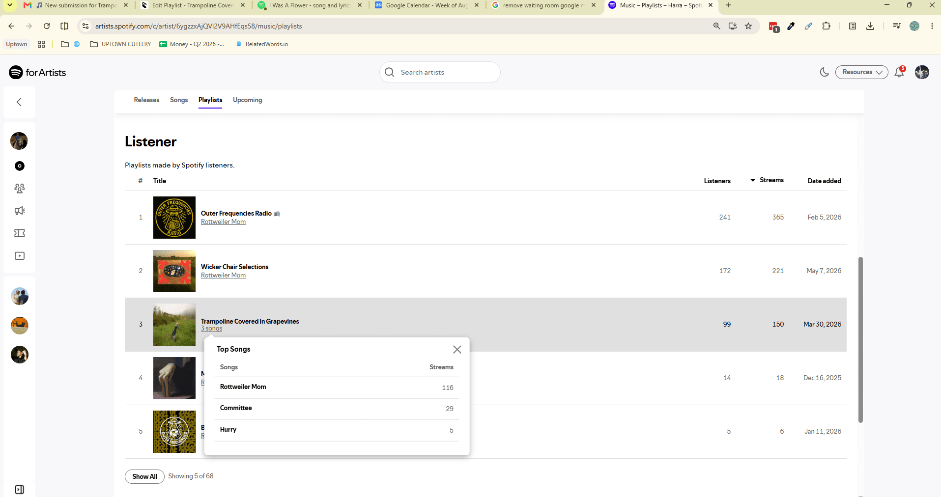Sort by Streams column arrow
This screenshot has width=941, height=497.
(753, 180)
